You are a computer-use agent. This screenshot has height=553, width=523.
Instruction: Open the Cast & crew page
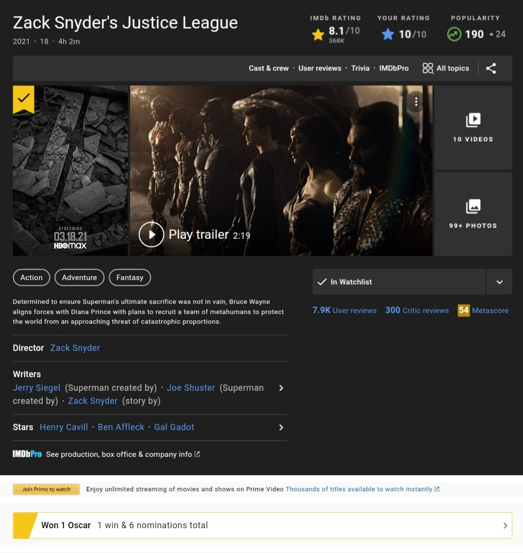(269, 68)
